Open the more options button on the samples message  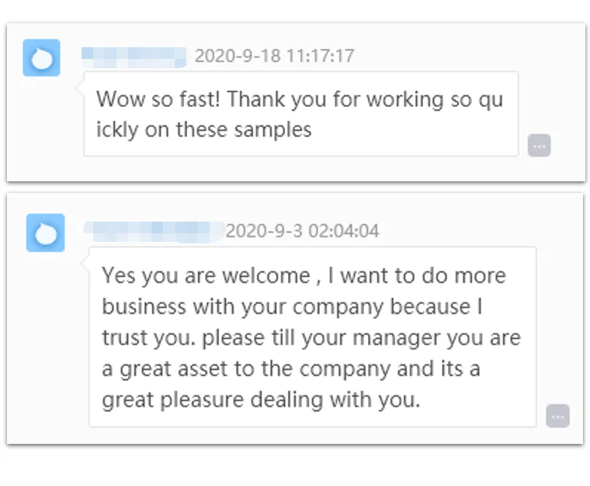point(539,146)
